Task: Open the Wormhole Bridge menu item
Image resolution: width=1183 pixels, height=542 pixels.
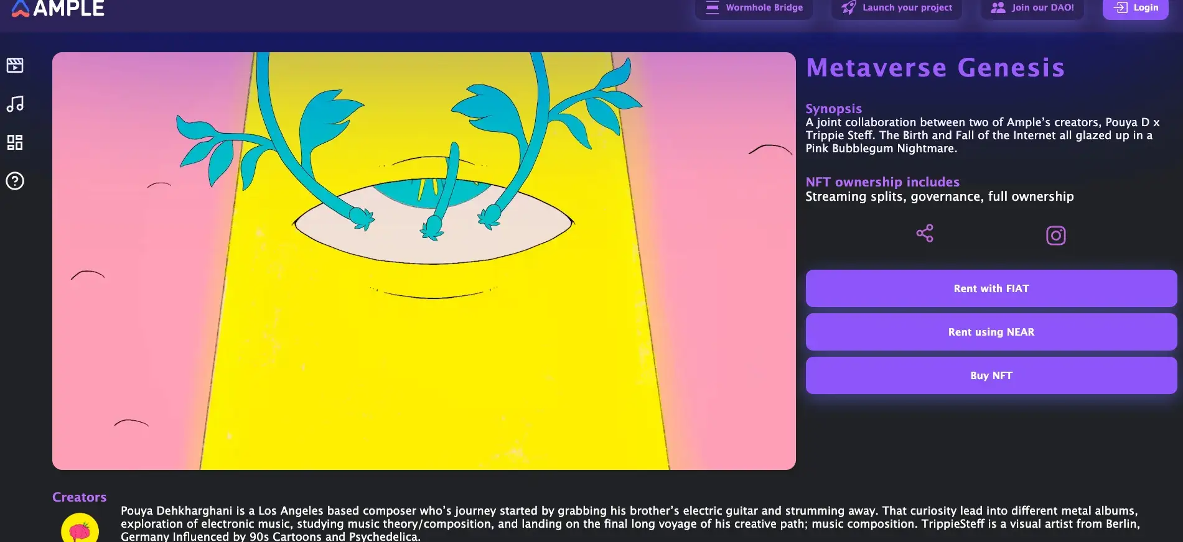Action: pos(754,8)
